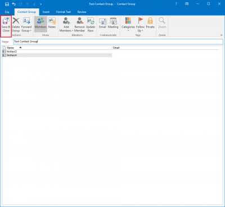This screenshot has width=225, height=207.
Task: Click the Name field with Test Contact Group
Action: (x=118, y=42)
